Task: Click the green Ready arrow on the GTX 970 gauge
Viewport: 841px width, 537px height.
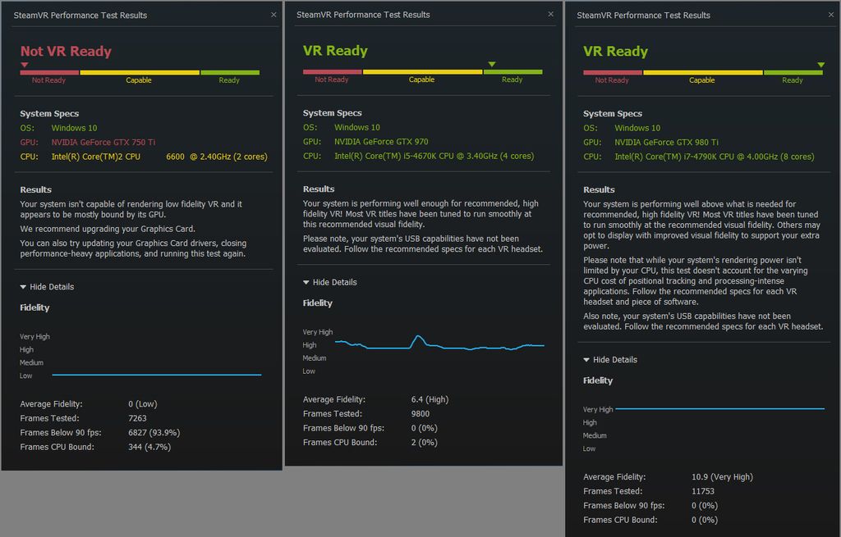Action: coord(492,63)
